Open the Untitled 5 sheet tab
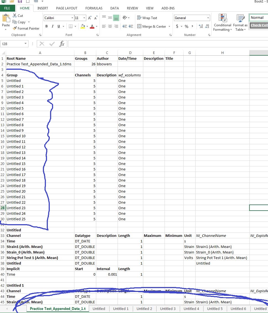268x313 pixels. pyautogui.click(x=215, y=309)
